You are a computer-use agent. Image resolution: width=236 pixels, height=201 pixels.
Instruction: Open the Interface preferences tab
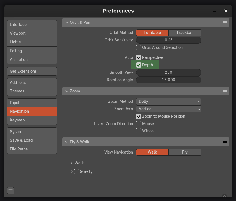(32, 25)
